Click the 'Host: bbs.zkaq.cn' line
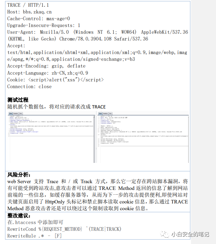The height and width of the screenshot is (244, 216). tap(29, 12)
